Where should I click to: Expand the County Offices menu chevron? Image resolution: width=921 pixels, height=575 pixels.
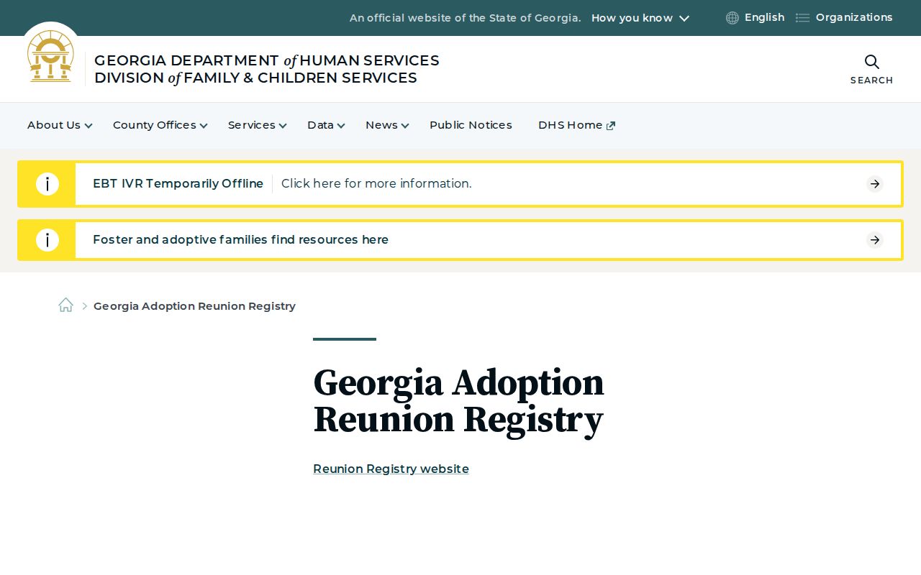[x=204, y=126]
